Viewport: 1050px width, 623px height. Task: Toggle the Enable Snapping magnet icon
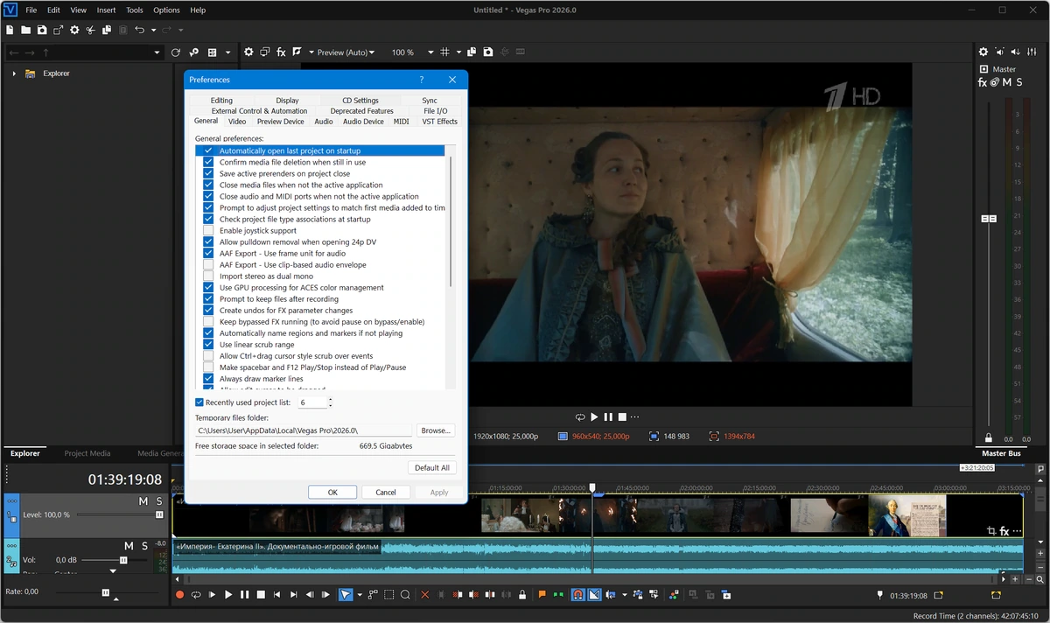click(x=577, y=595)
